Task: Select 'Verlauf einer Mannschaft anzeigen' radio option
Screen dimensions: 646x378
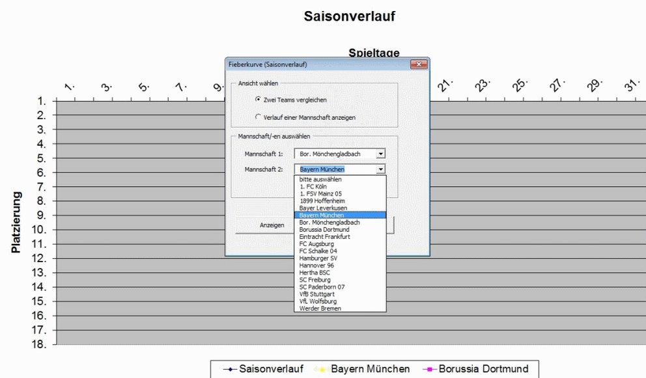Action: 258,117
